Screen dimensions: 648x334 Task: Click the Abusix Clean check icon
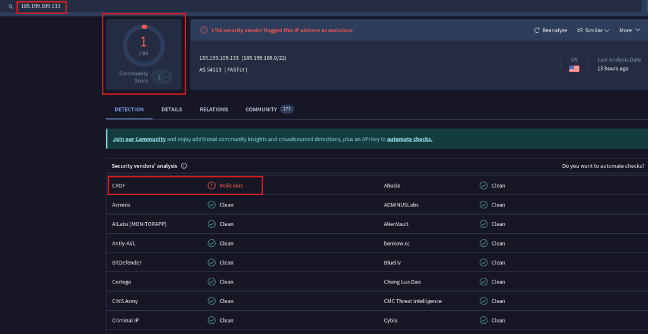click(483, 186)
